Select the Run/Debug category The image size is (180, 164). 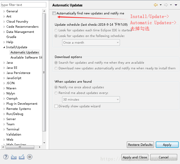point(15,114)
